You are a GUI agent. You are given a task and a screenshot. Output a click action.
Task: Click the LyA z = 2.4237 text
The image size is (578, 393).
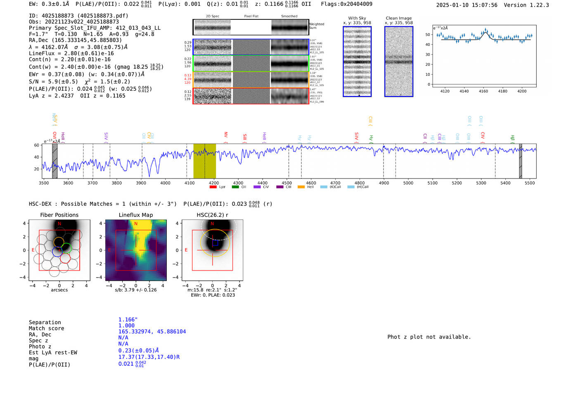pyautogui.click(x=51, y=96)
